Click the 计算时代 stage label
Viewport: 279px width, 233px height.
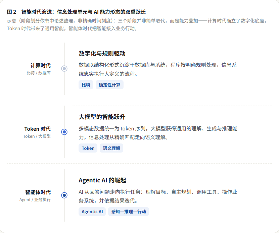(x=41, y=66)
